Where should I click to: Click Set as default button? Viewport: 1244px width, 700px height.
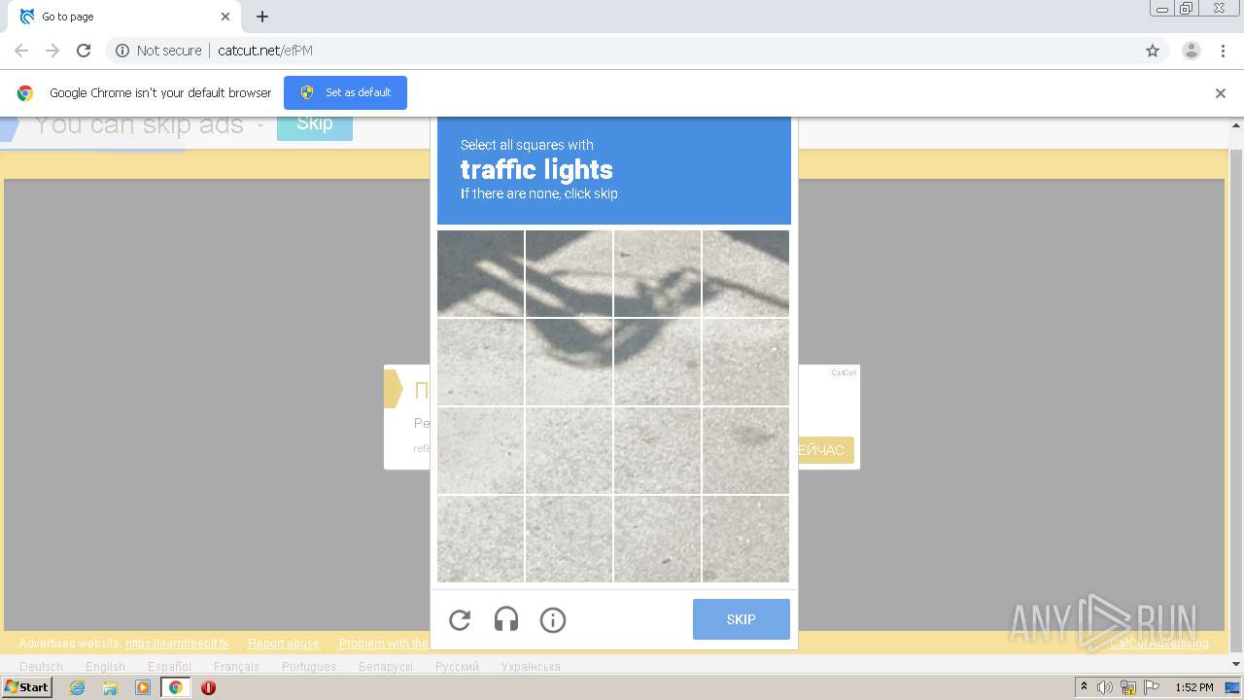(x=345, y=92)
